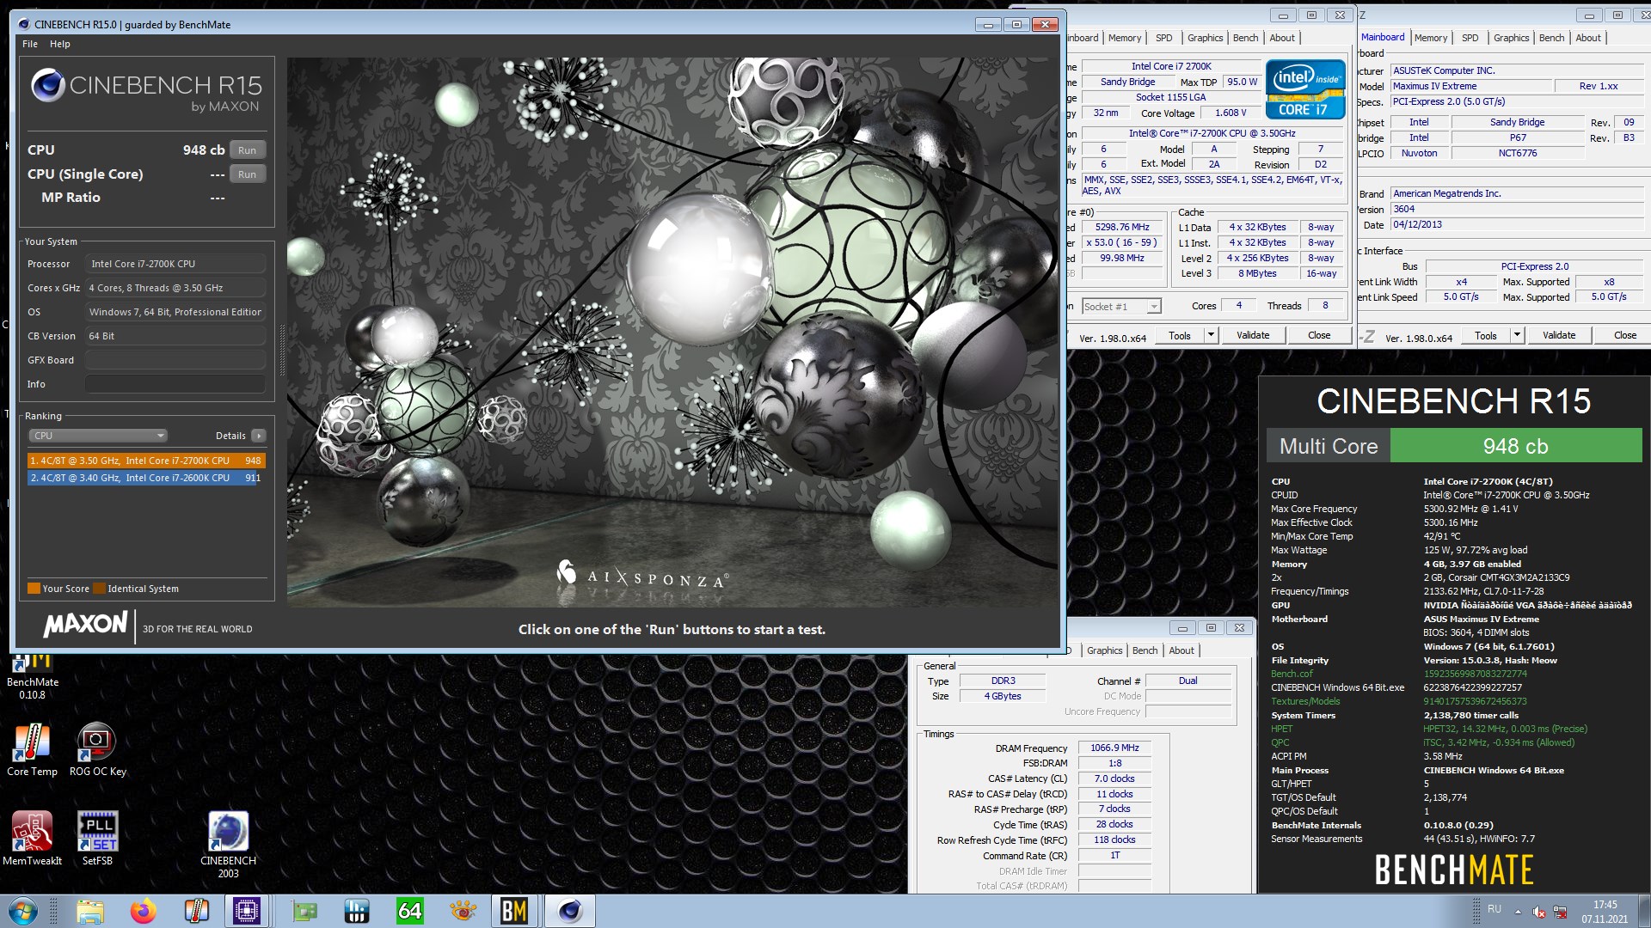Switch to BenchMate BM taskbar icon
Viewport: 1651px width, 928px height.
point(513,911)
